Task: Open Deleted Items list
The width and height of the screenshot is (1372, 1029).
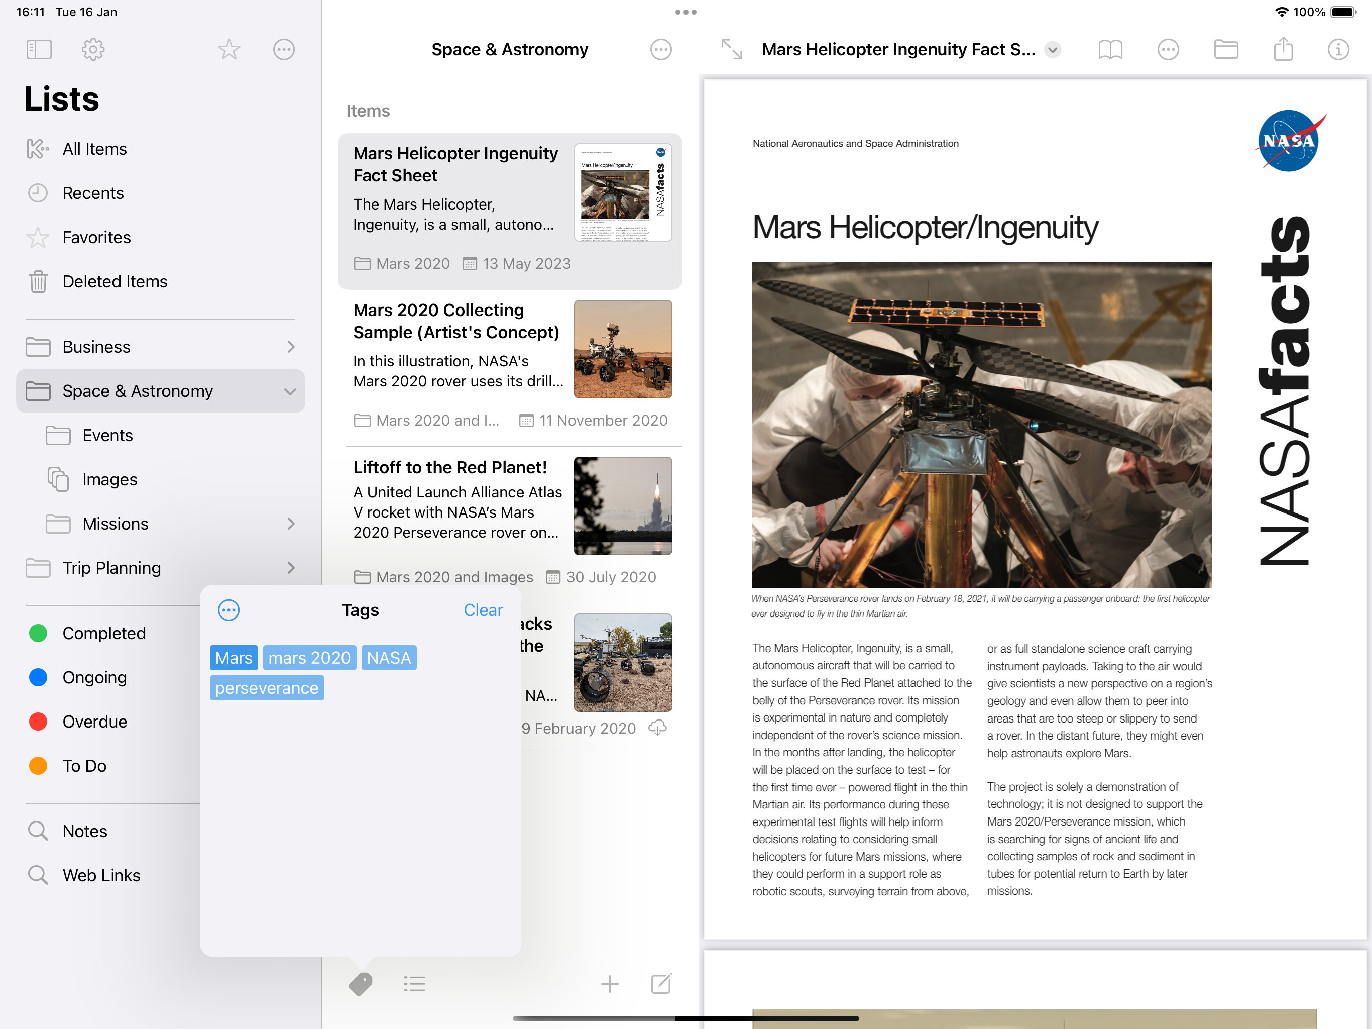Action: tap(161, 281)
